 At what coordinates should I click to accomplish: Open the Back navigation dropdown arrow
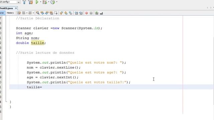coord(27,13)
